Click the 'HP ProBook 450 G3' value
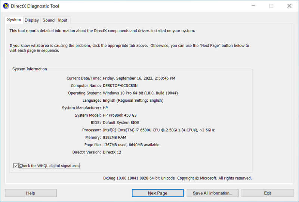This screenshot has height=202, width=299. click(x=120, y=115)
